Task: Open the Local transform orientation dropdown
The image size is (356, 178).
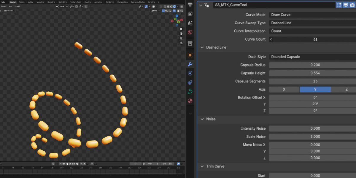Action: point(62,7)
